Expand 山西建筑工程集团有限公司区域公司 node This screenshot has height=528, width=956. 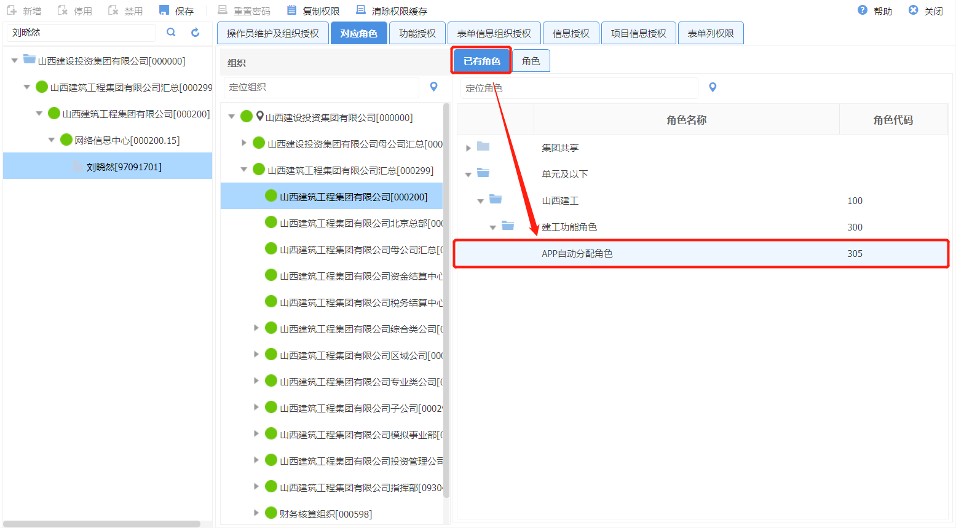256,355
